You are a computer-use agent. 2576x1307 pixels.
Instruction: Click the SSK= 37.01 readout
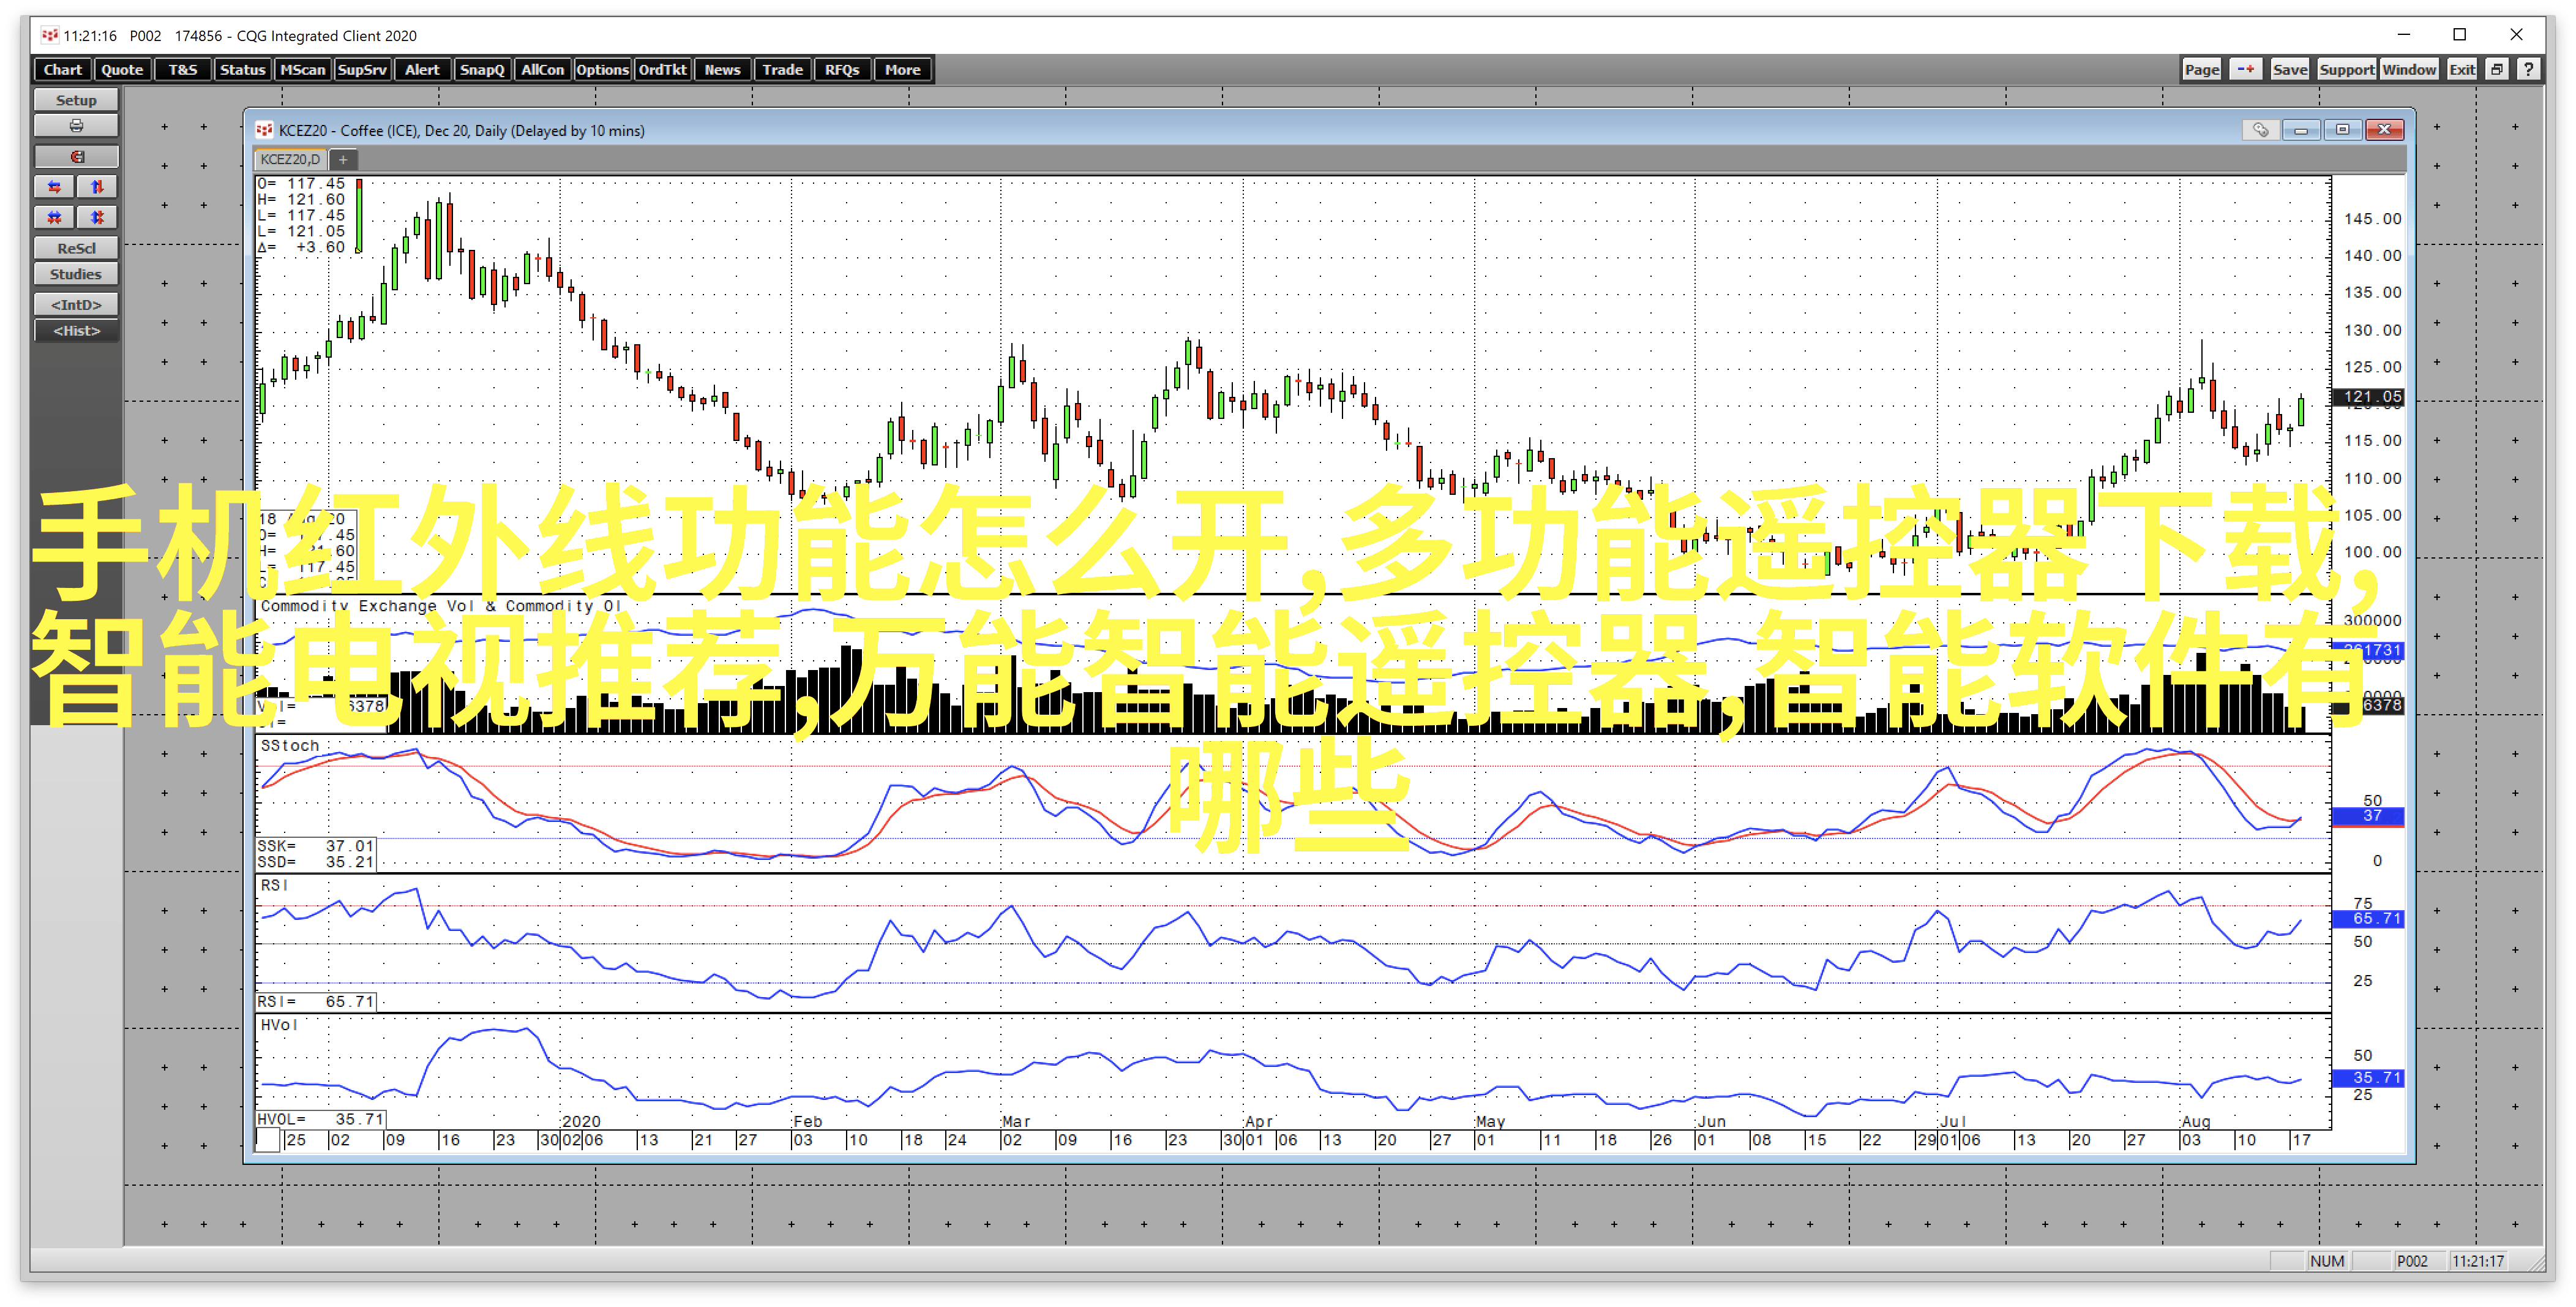(x=316, y=846)
